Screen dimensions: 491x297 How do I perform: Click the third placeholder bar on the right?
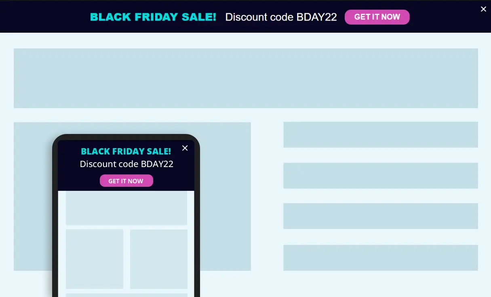(x=380, y=216)
